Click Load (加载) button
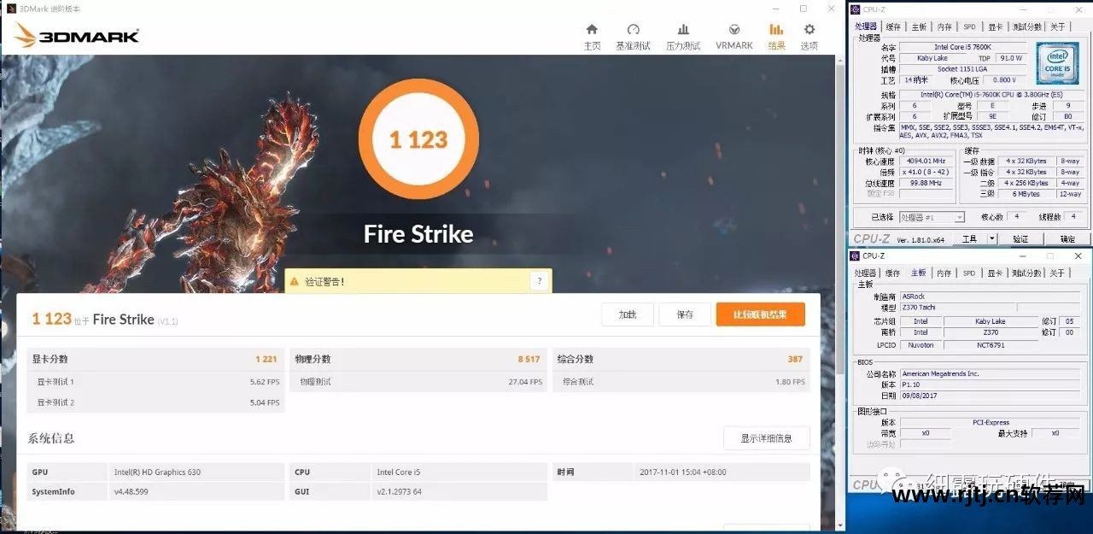The width and height of the screenshot is (1093, 534). [627, 314]
